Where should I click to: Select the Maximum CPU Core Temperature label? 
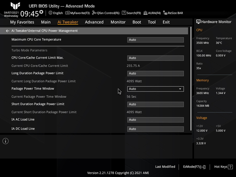tap(36, 39)
